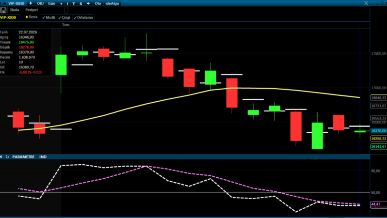Click the plus crosshair icon in title bar
The height and width of the screenshot is (218, 387).
pyautogui.click(x=61, y=3)
